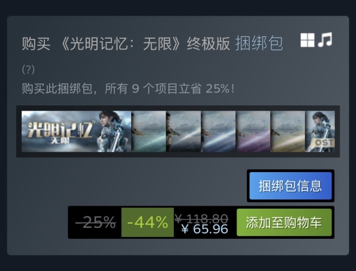
Task: Click the struck-through ¥ 118.80 original price
Action: (201, 218)
